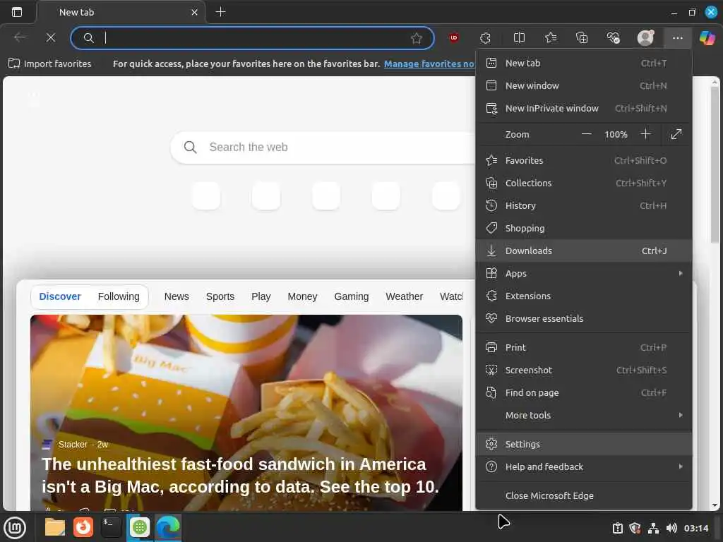Stop page loading with X button
Viewport: 723px width, 542px height.
click(x=51, y=38)
